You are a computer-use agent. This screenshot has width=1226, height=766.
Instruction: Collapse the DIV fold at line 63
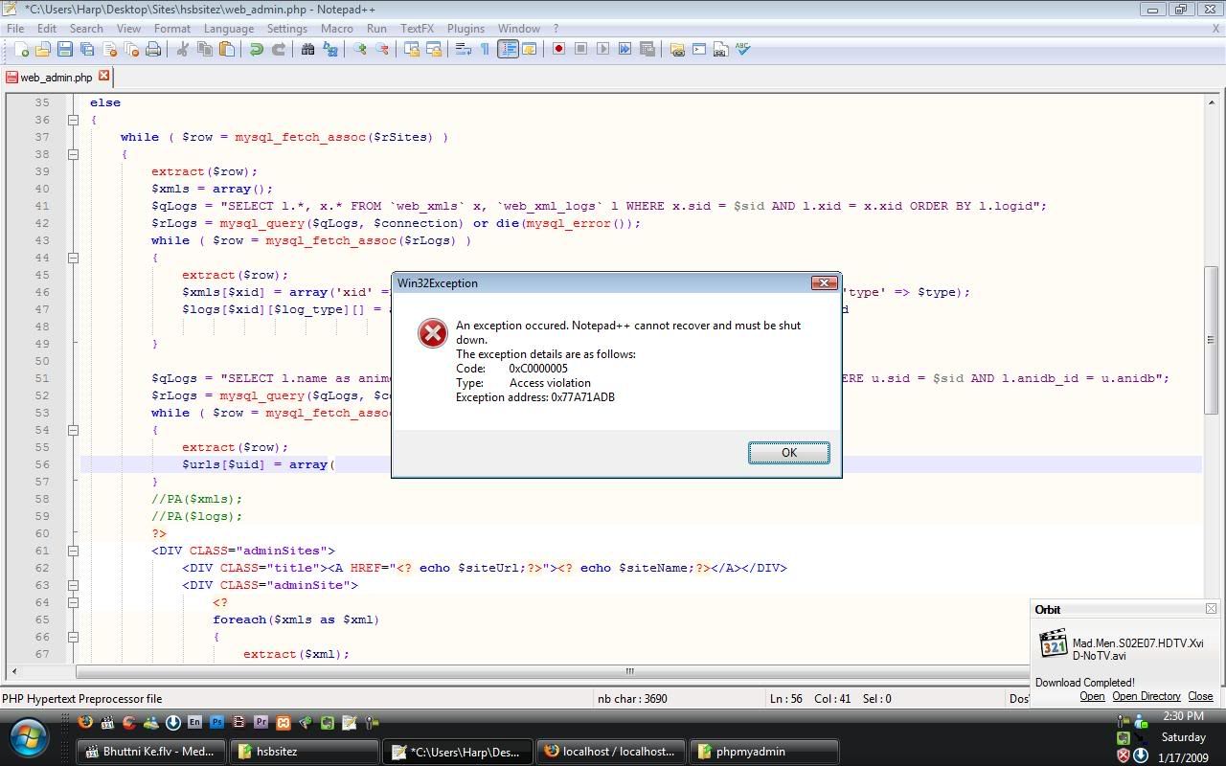(73, 585)
